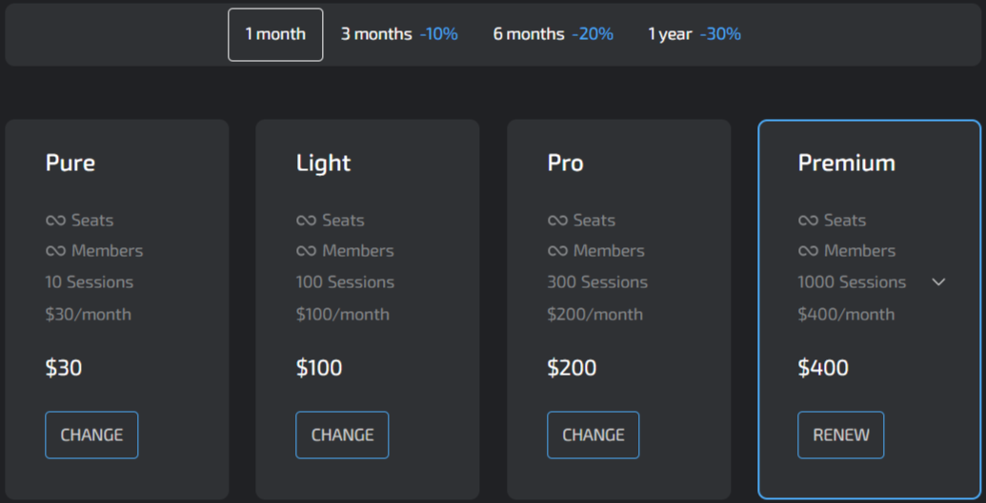Expand the Premium sessions chevron dropdown

[x=938, y=282]
